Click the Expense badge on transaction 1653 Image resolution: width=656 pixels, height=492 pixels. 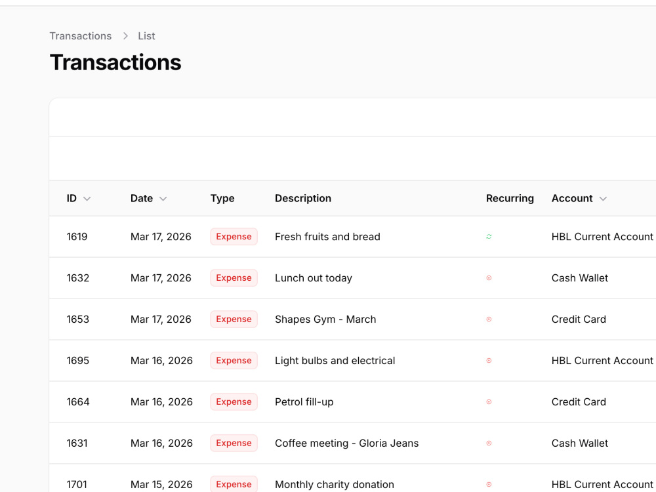click(234, 319)
